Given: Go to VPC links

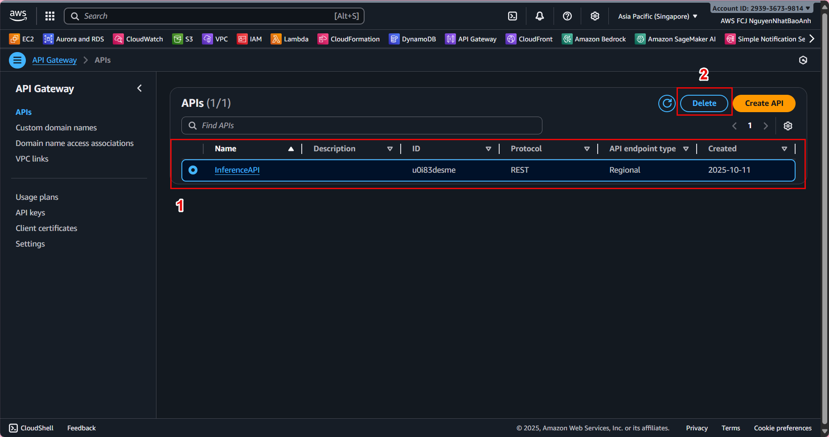Looking at the screenshot, I should (32, 159).
